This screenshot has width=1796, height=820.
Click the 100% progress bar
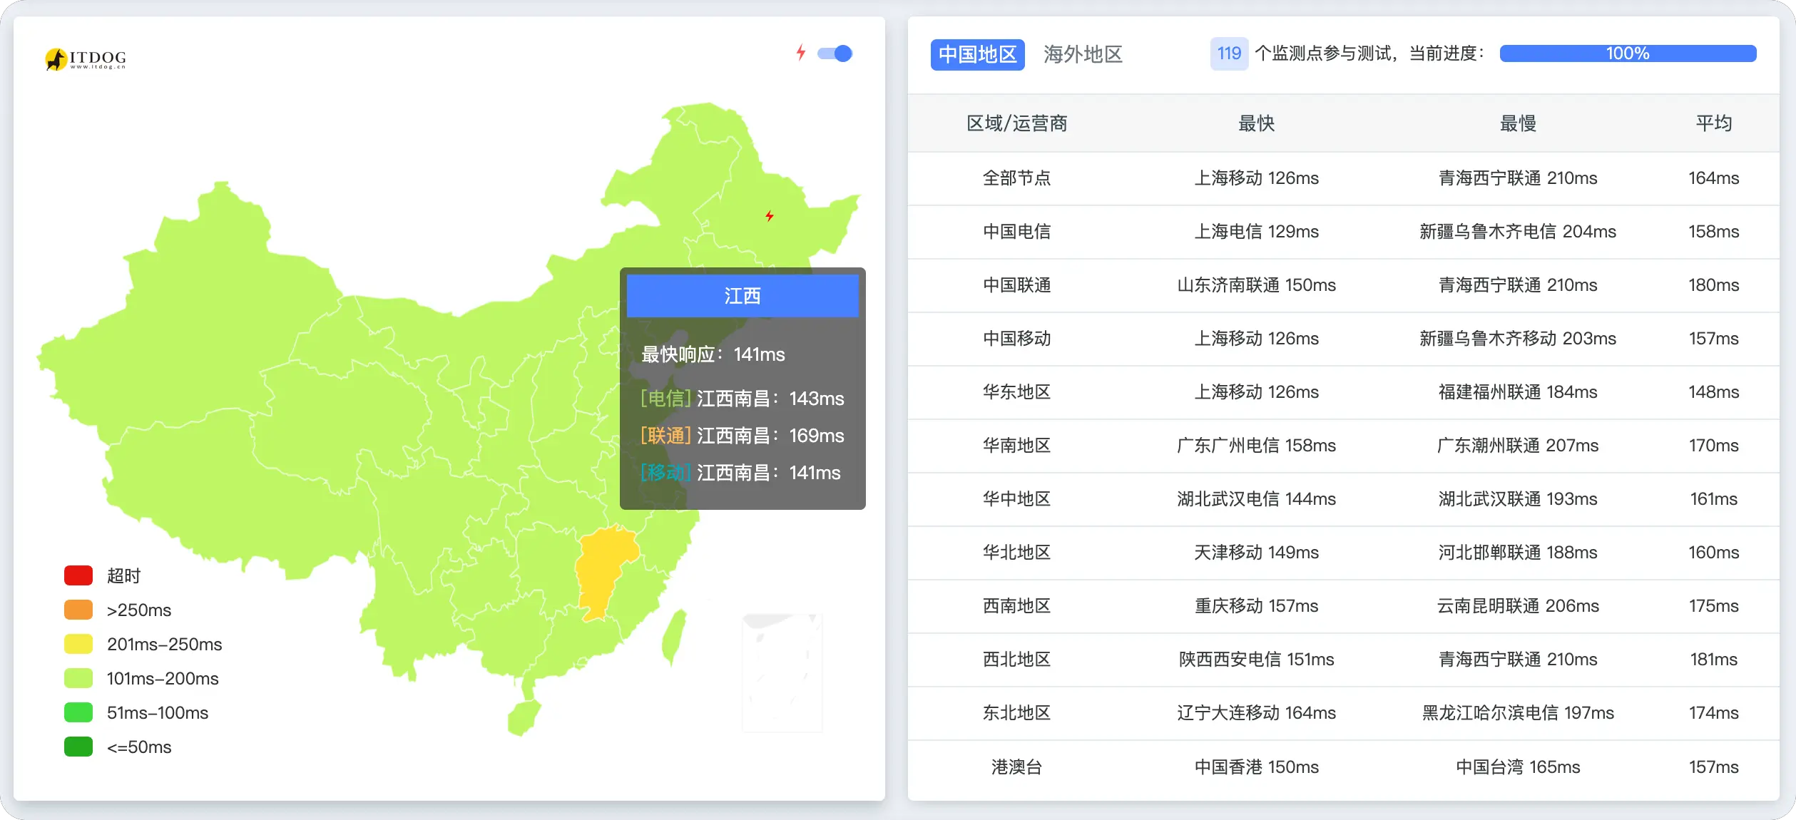[x=1628, y=53]
